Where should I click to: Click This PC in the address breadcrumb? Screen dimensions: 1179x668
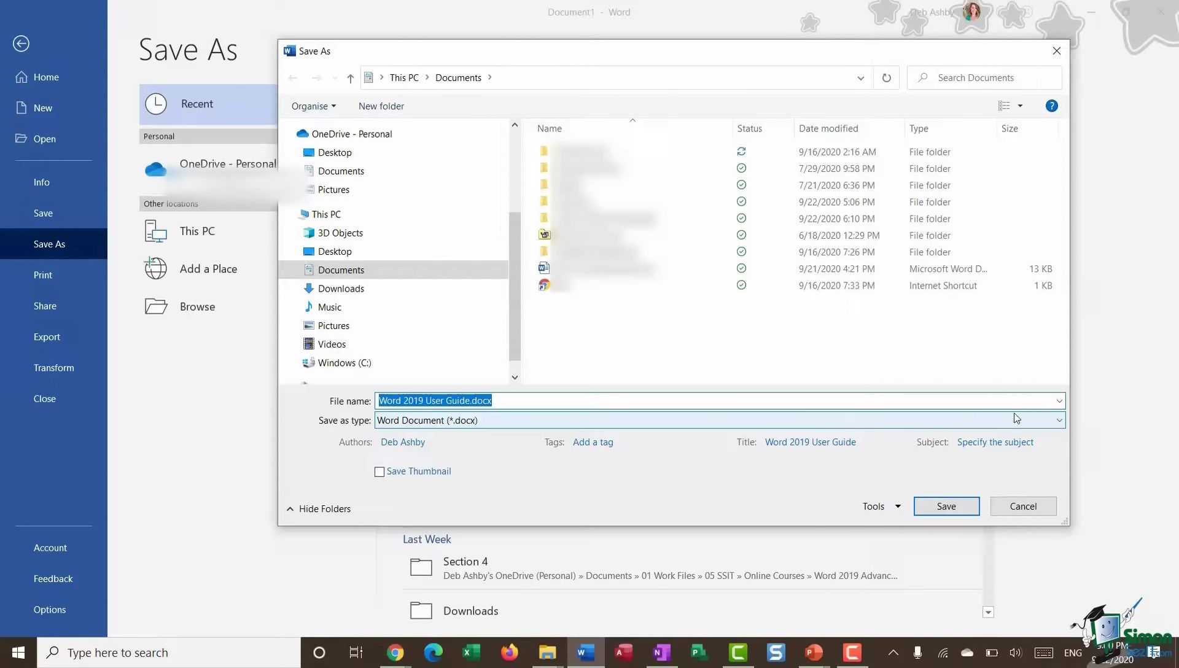pyautogui.click(x=404, y=78)
